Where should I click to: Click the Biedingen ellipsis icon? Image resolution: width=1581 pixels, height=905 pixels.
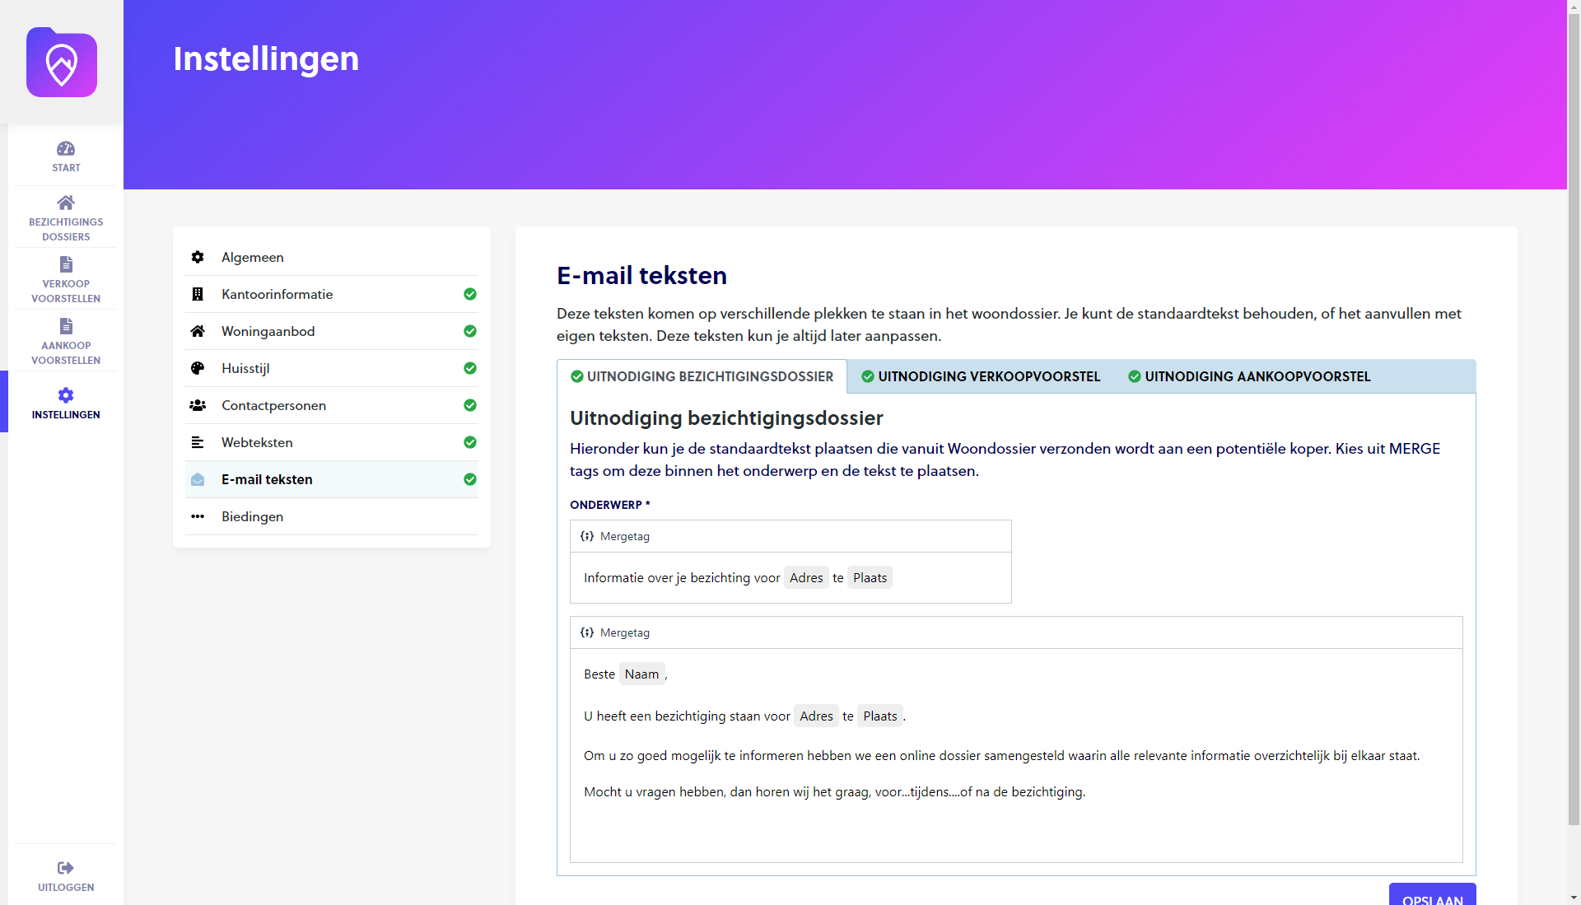tap(198, 516)
